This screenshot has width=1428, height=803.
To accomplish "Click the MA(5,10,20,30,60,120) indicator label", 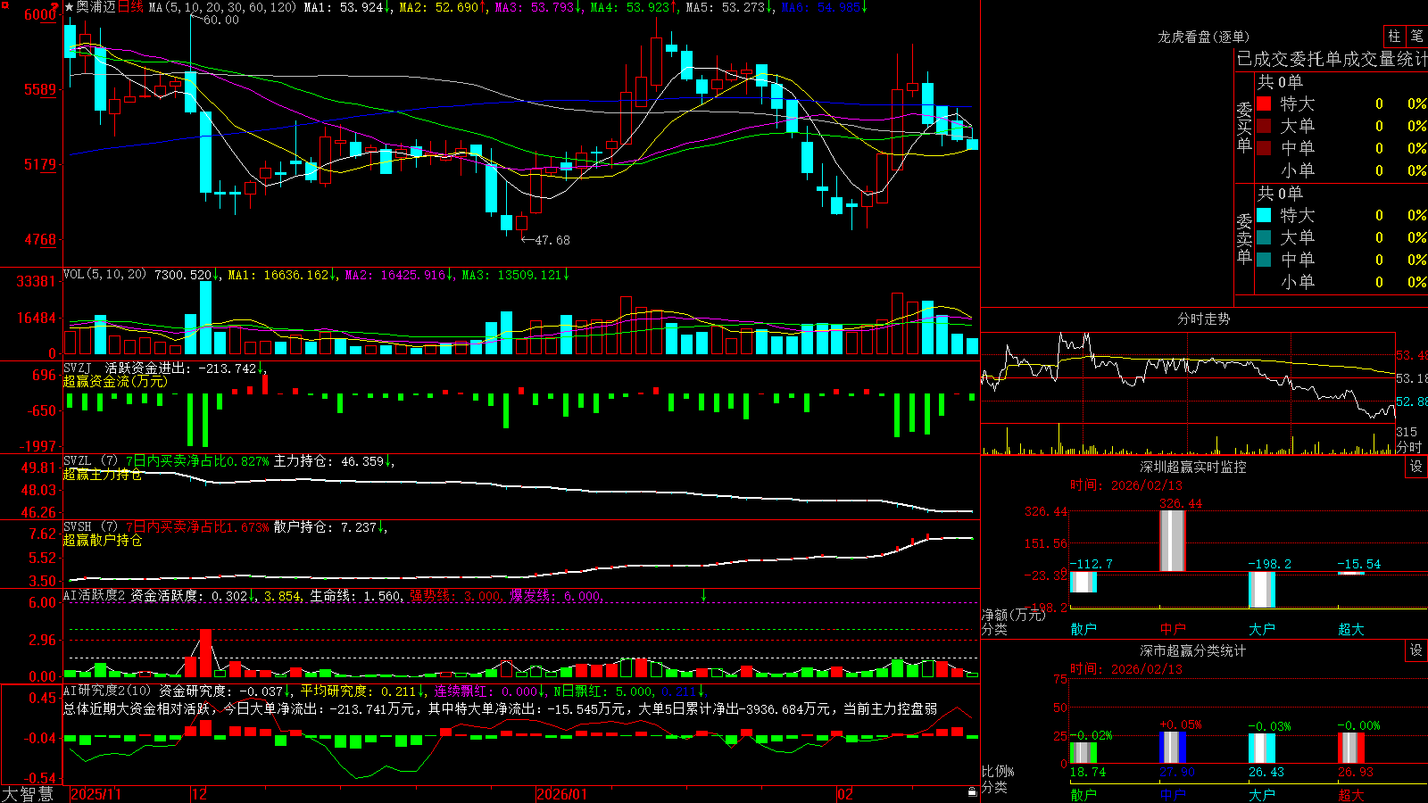I will tap(222, 7).
